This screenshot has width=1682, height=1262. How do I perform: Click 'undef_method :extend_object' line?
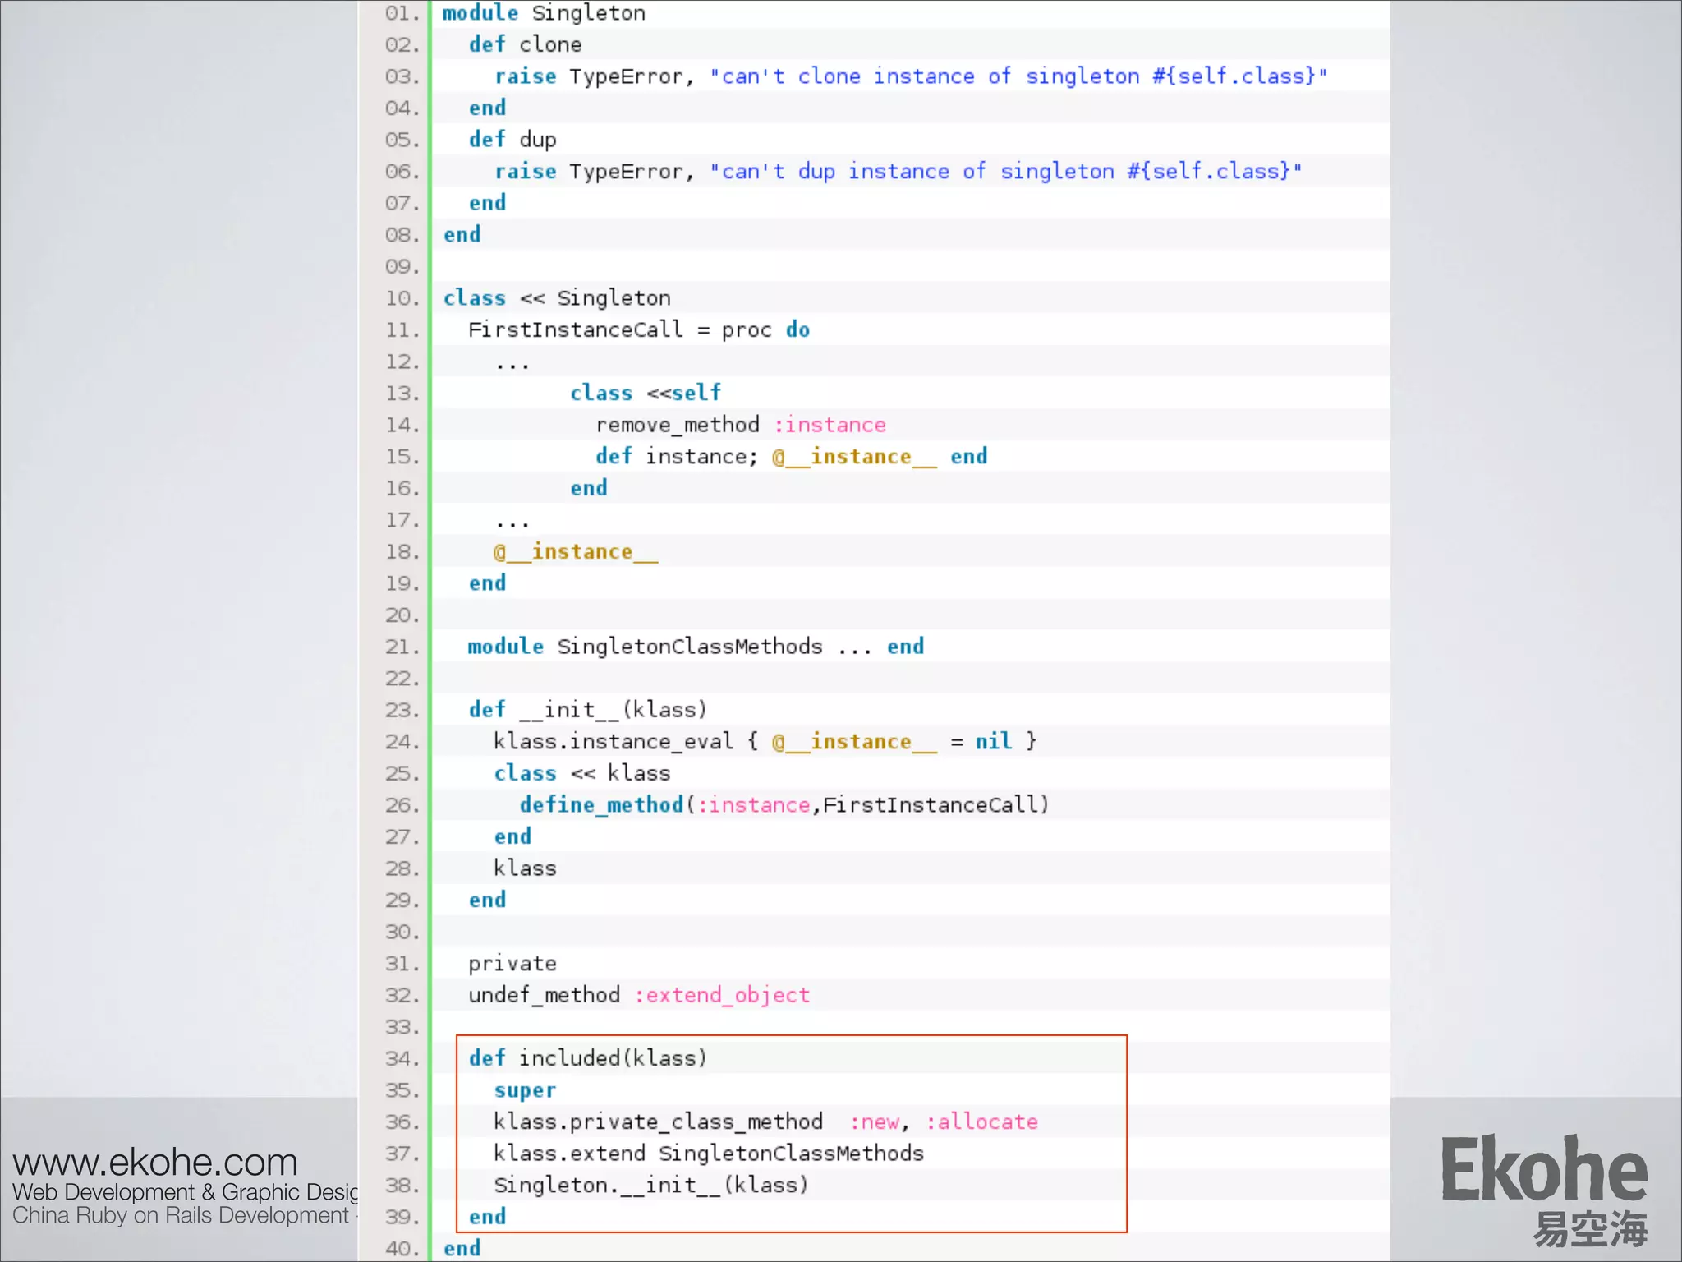coord(639,995)
